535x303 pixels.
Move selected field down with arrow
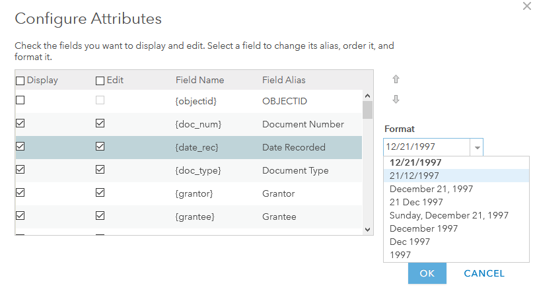pos(396,100)
